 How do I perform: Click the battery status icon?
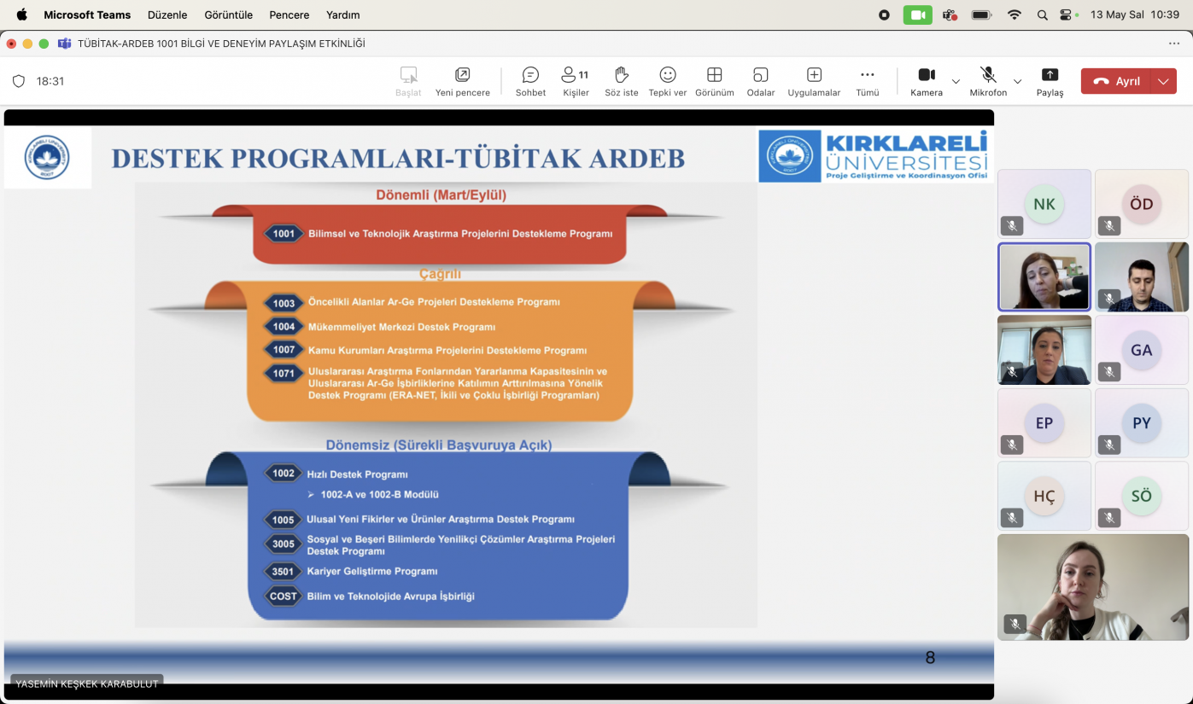[981, 15]
